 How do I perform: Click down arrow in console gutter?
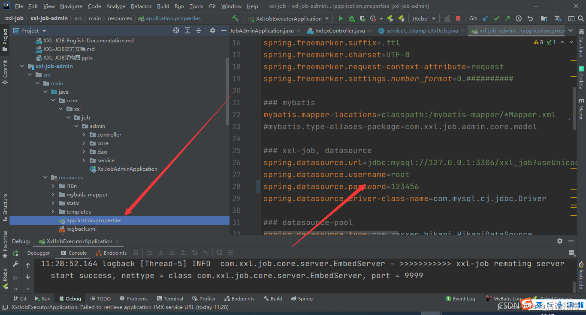click(28, 276)
